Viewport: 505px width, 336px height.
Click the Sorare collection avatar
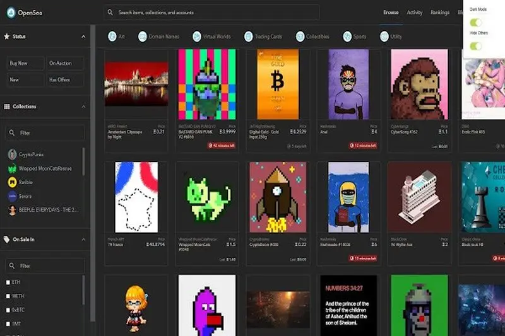point(12,196)
